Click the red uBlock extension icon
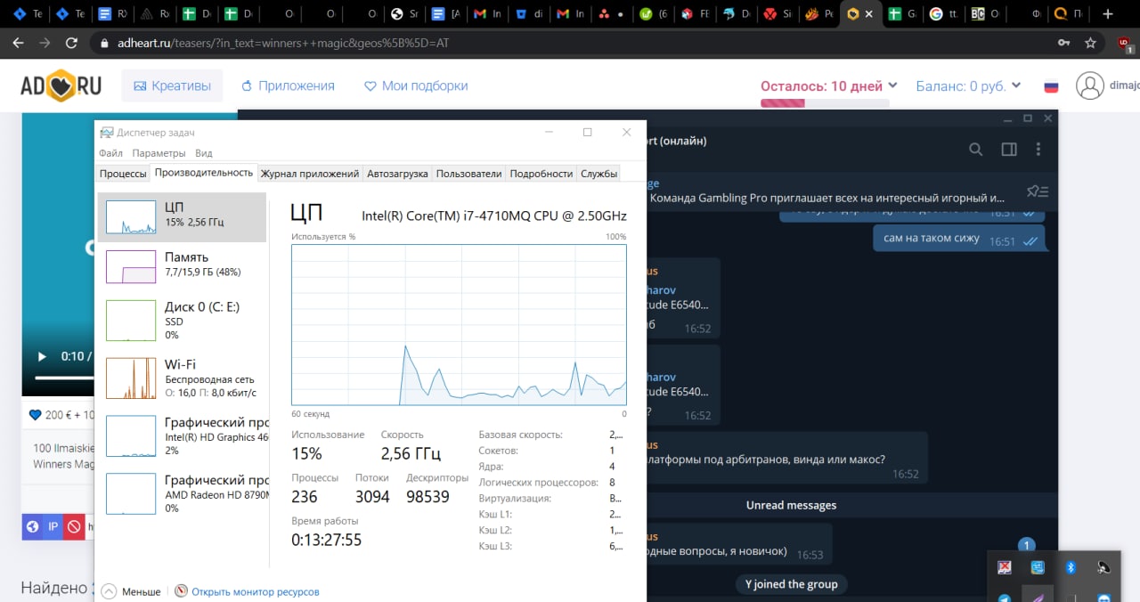Viewport: 1140px width, 602px height. pos(1124,43)
